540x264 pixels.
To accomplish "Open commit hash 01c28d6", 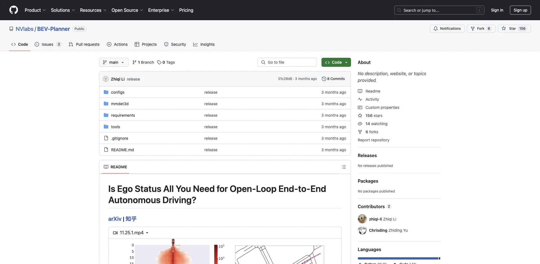I will (x=285, y=79).
